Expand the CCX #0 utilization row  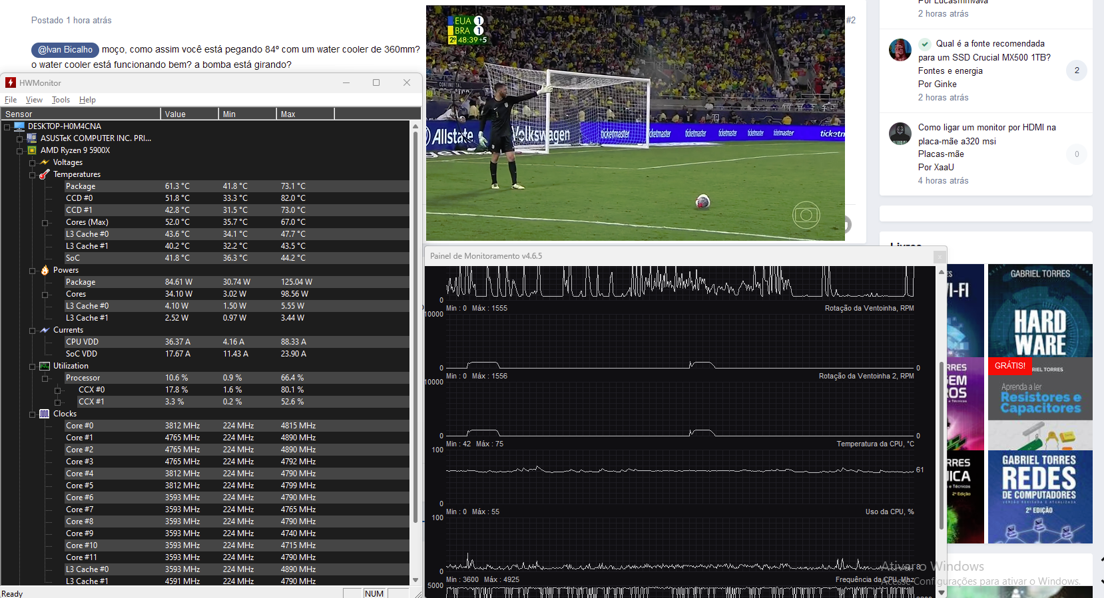57,390
